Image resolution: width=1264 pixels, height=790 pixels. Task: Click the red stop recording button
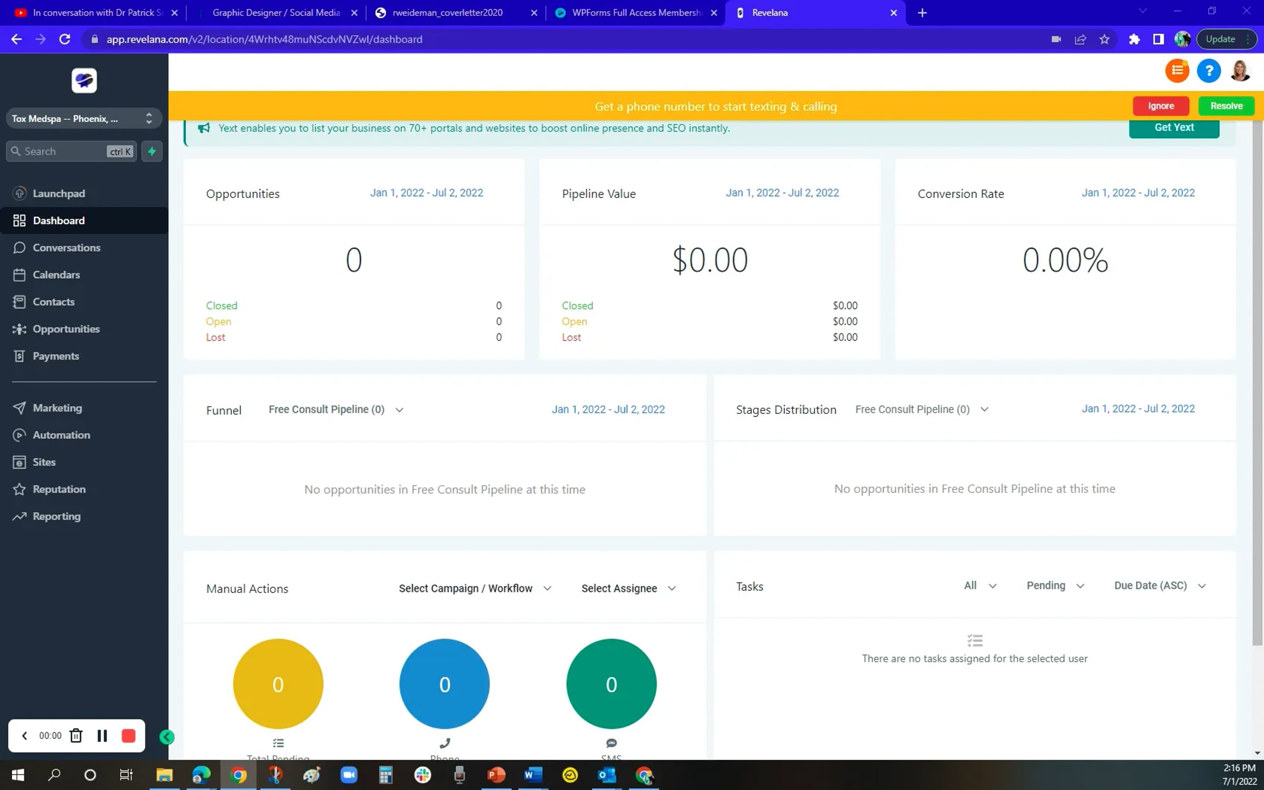click(x=129, y=736)
